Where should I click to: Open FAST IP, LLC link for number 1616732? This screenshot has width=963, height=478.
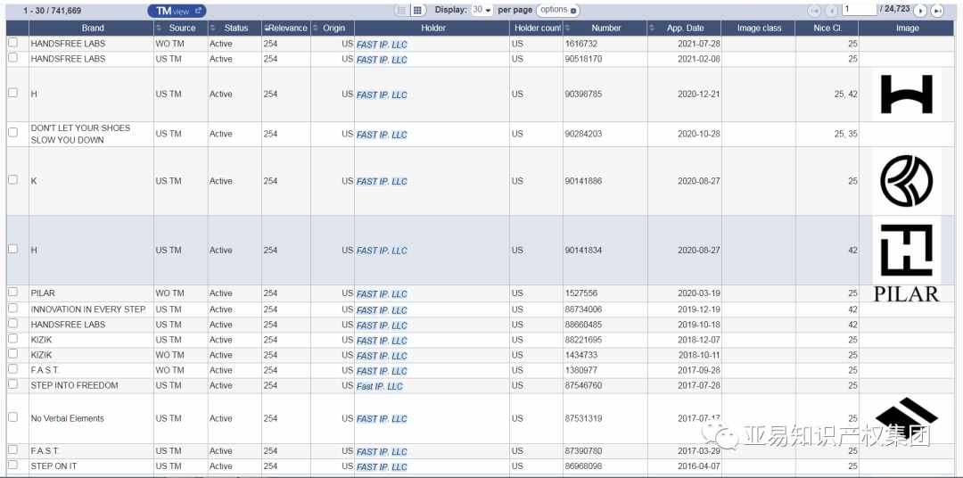[x=382, y=45]
